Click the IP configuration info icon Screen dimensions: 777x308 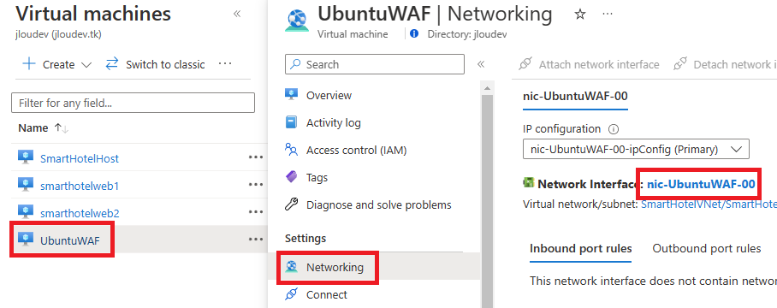614,129
